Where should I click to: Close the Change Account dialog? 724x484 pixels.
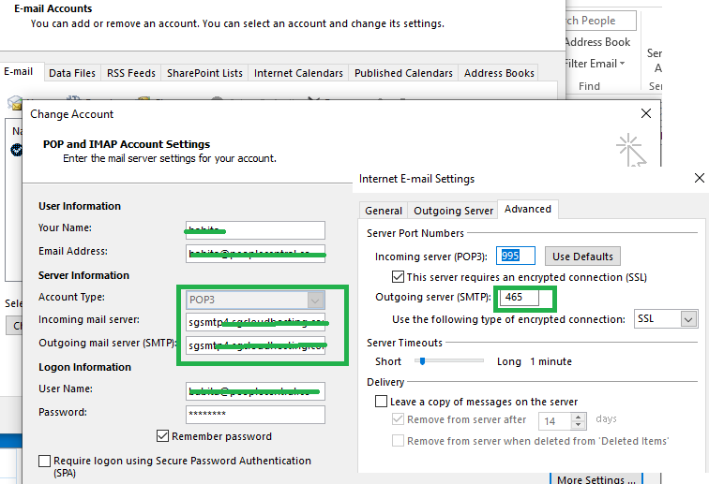(646, 113)
